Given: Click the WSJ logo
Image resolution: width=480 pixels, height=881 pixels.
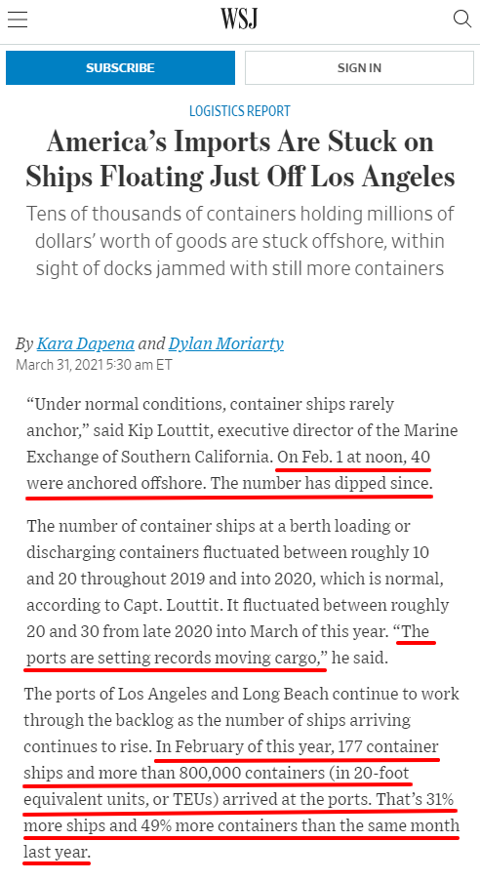Looking at the screenshot, I should coord(239,20).
